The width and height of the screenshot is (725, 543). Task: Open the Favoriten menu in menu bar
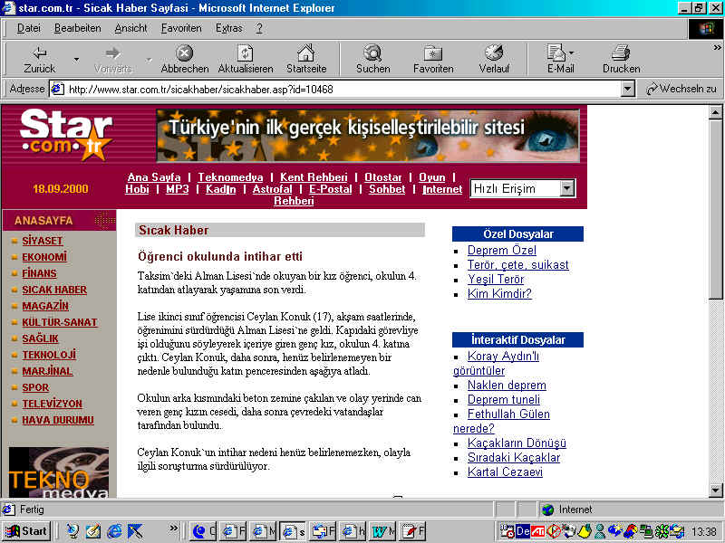181,28
